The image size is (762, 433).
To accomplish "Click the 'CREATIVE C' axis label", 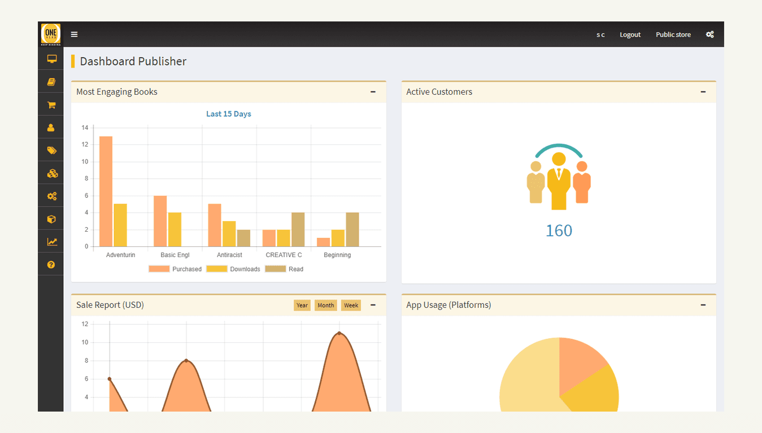I will [284, 255].
